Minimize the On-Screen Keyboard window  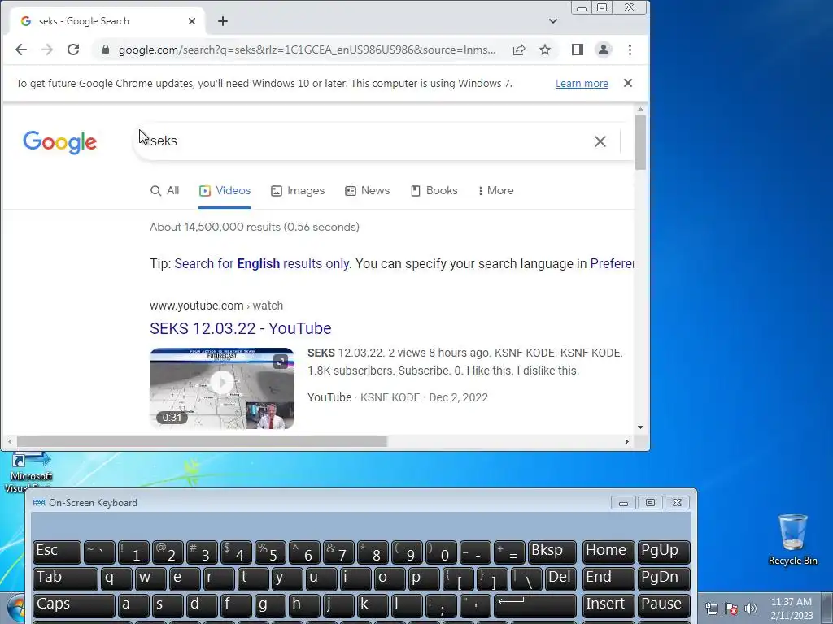click(x=623, y=502)
